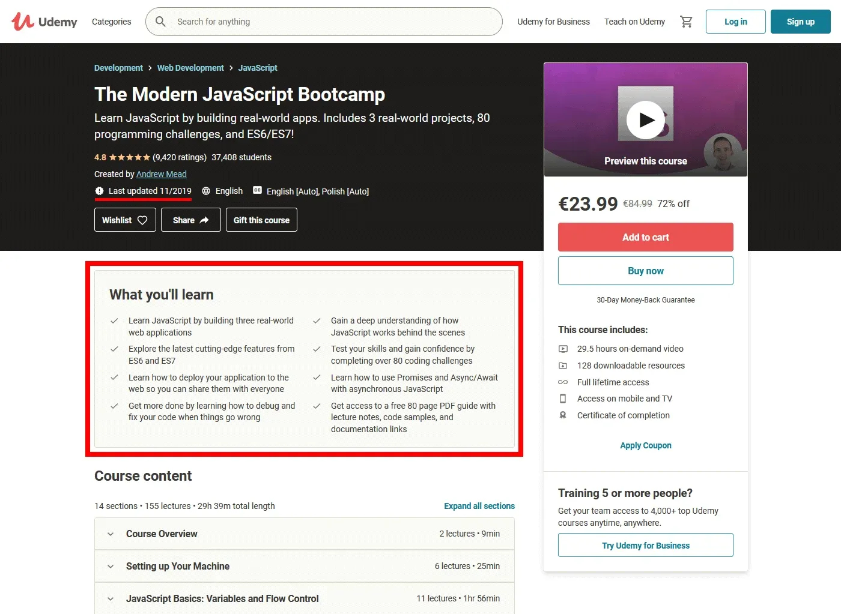Click the certificate of completion icon

pos(563,415)
